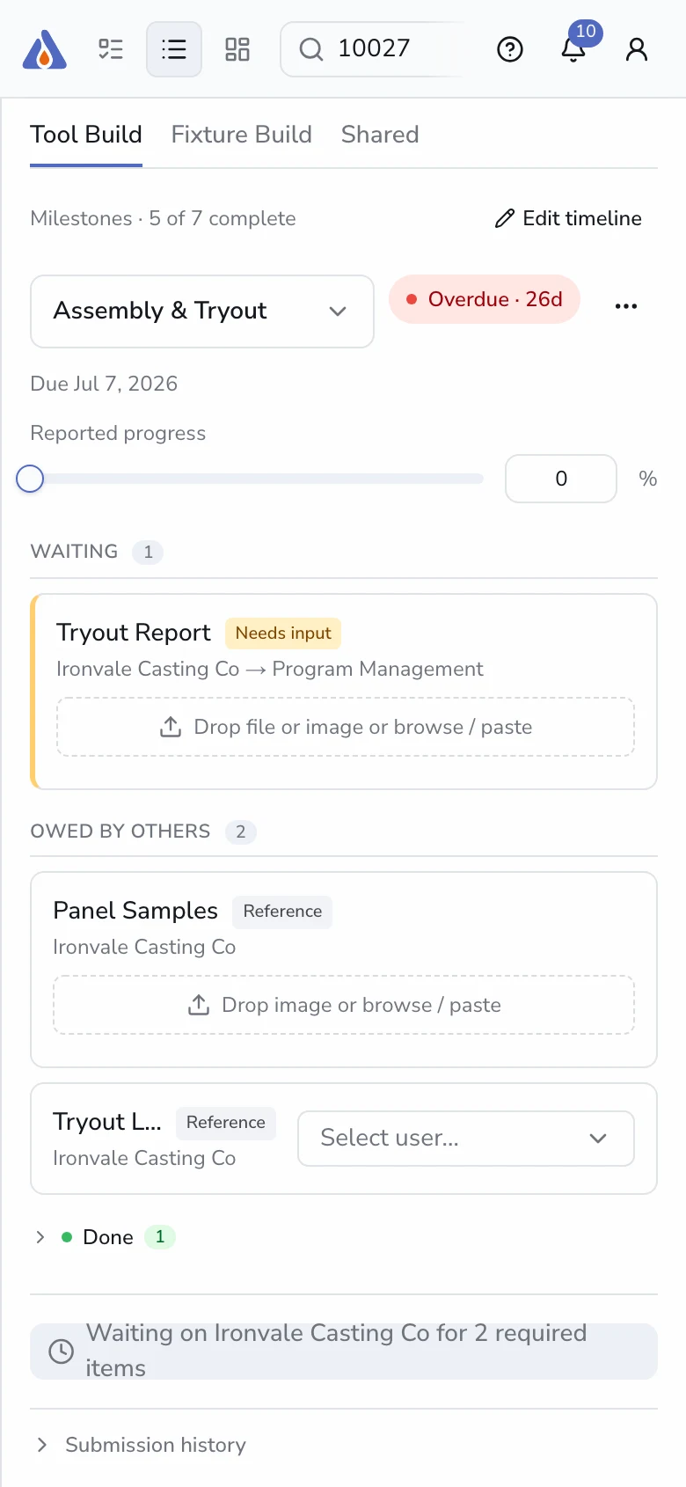Select the bulleted list view icon
This screenshot has height=1487, width=686.
click(x=174, y=49)
